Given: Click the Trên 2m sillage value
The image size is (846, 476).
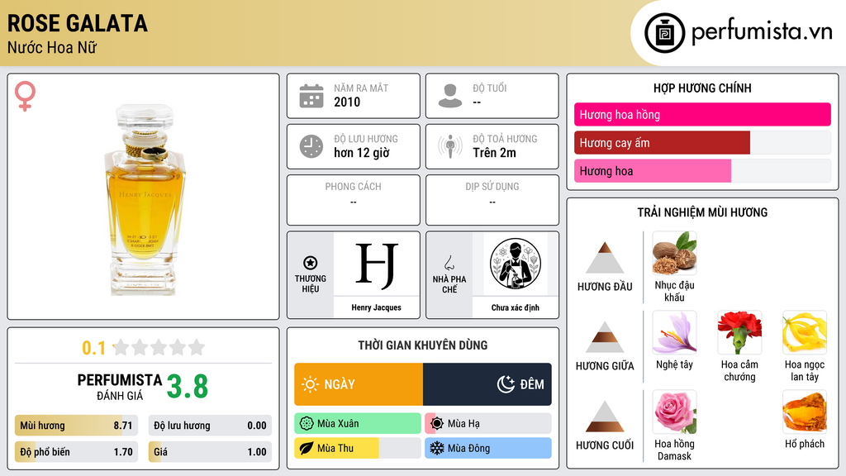Looking at the screenshot, I should (494, 153).
